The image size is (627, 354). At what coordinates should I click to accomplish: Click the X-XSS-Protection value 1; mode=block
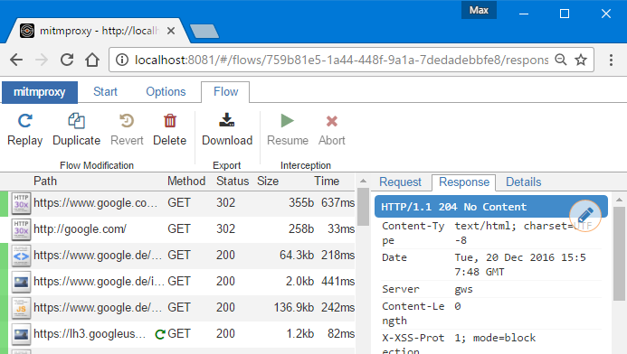click(495, 338)
